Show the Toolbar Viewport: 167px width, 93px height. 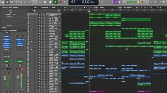click(x=16, y=2)
